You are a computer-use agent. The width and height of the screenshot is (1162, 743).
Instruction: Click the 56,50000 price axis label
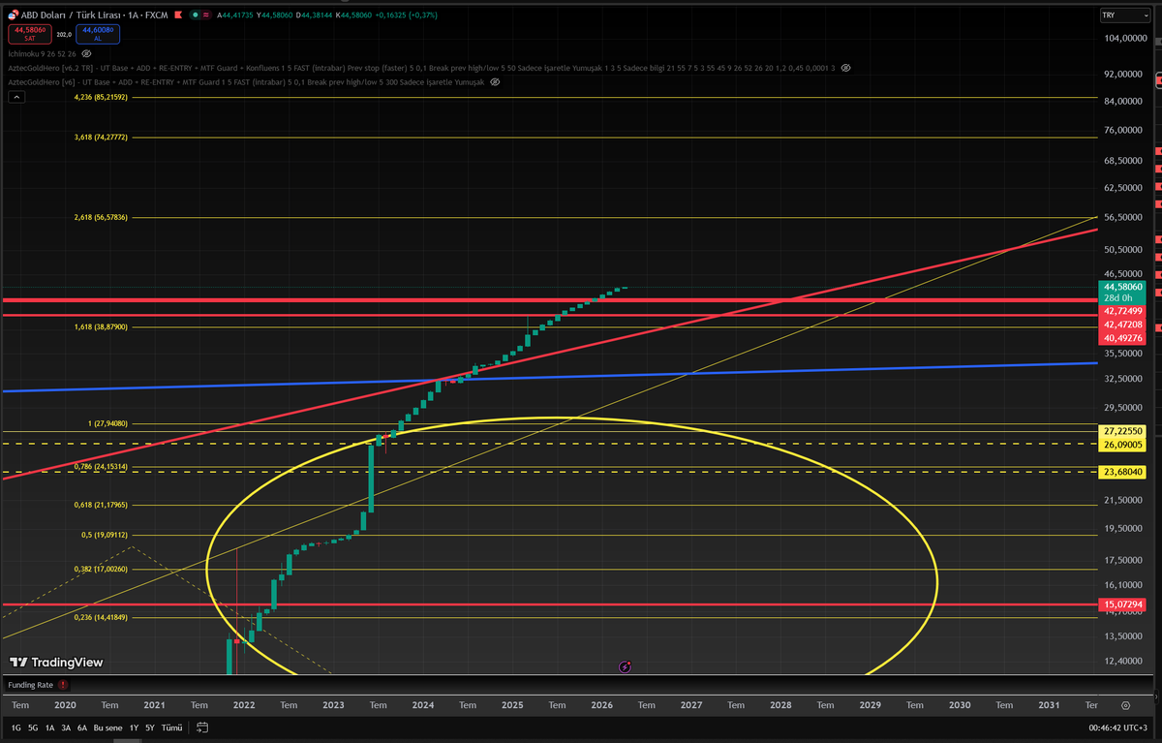tap(1124, 219)
